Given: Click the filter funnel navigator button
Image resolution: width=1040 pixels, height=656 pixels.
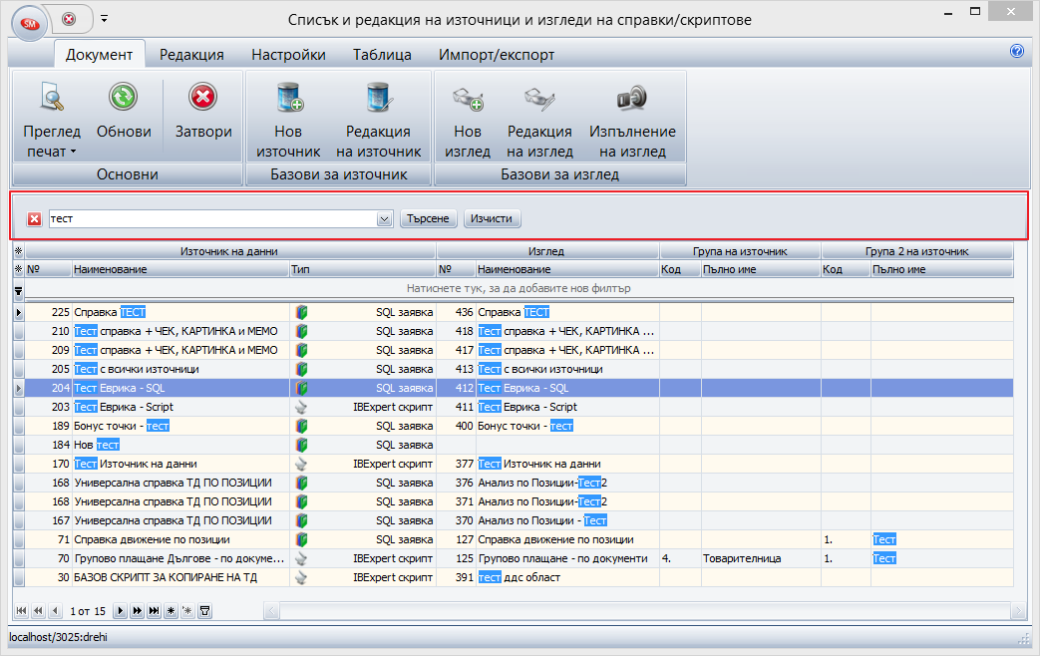Looking at the screenshot, I should 205,611.
